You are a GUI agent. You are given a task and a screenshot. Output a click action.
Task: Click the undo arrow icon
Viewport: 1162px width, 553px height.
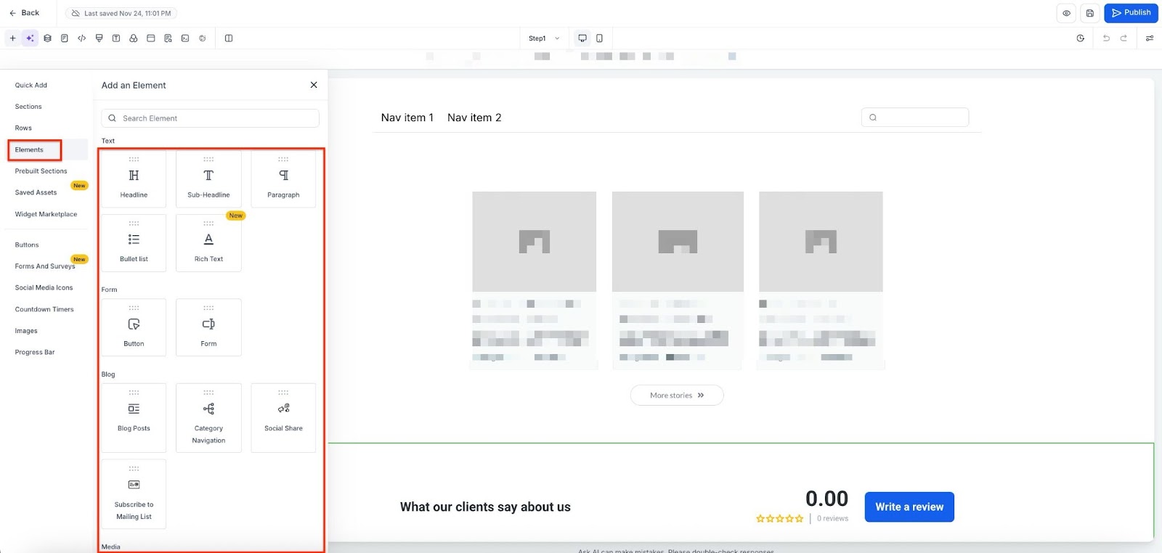pos(1106,38)
